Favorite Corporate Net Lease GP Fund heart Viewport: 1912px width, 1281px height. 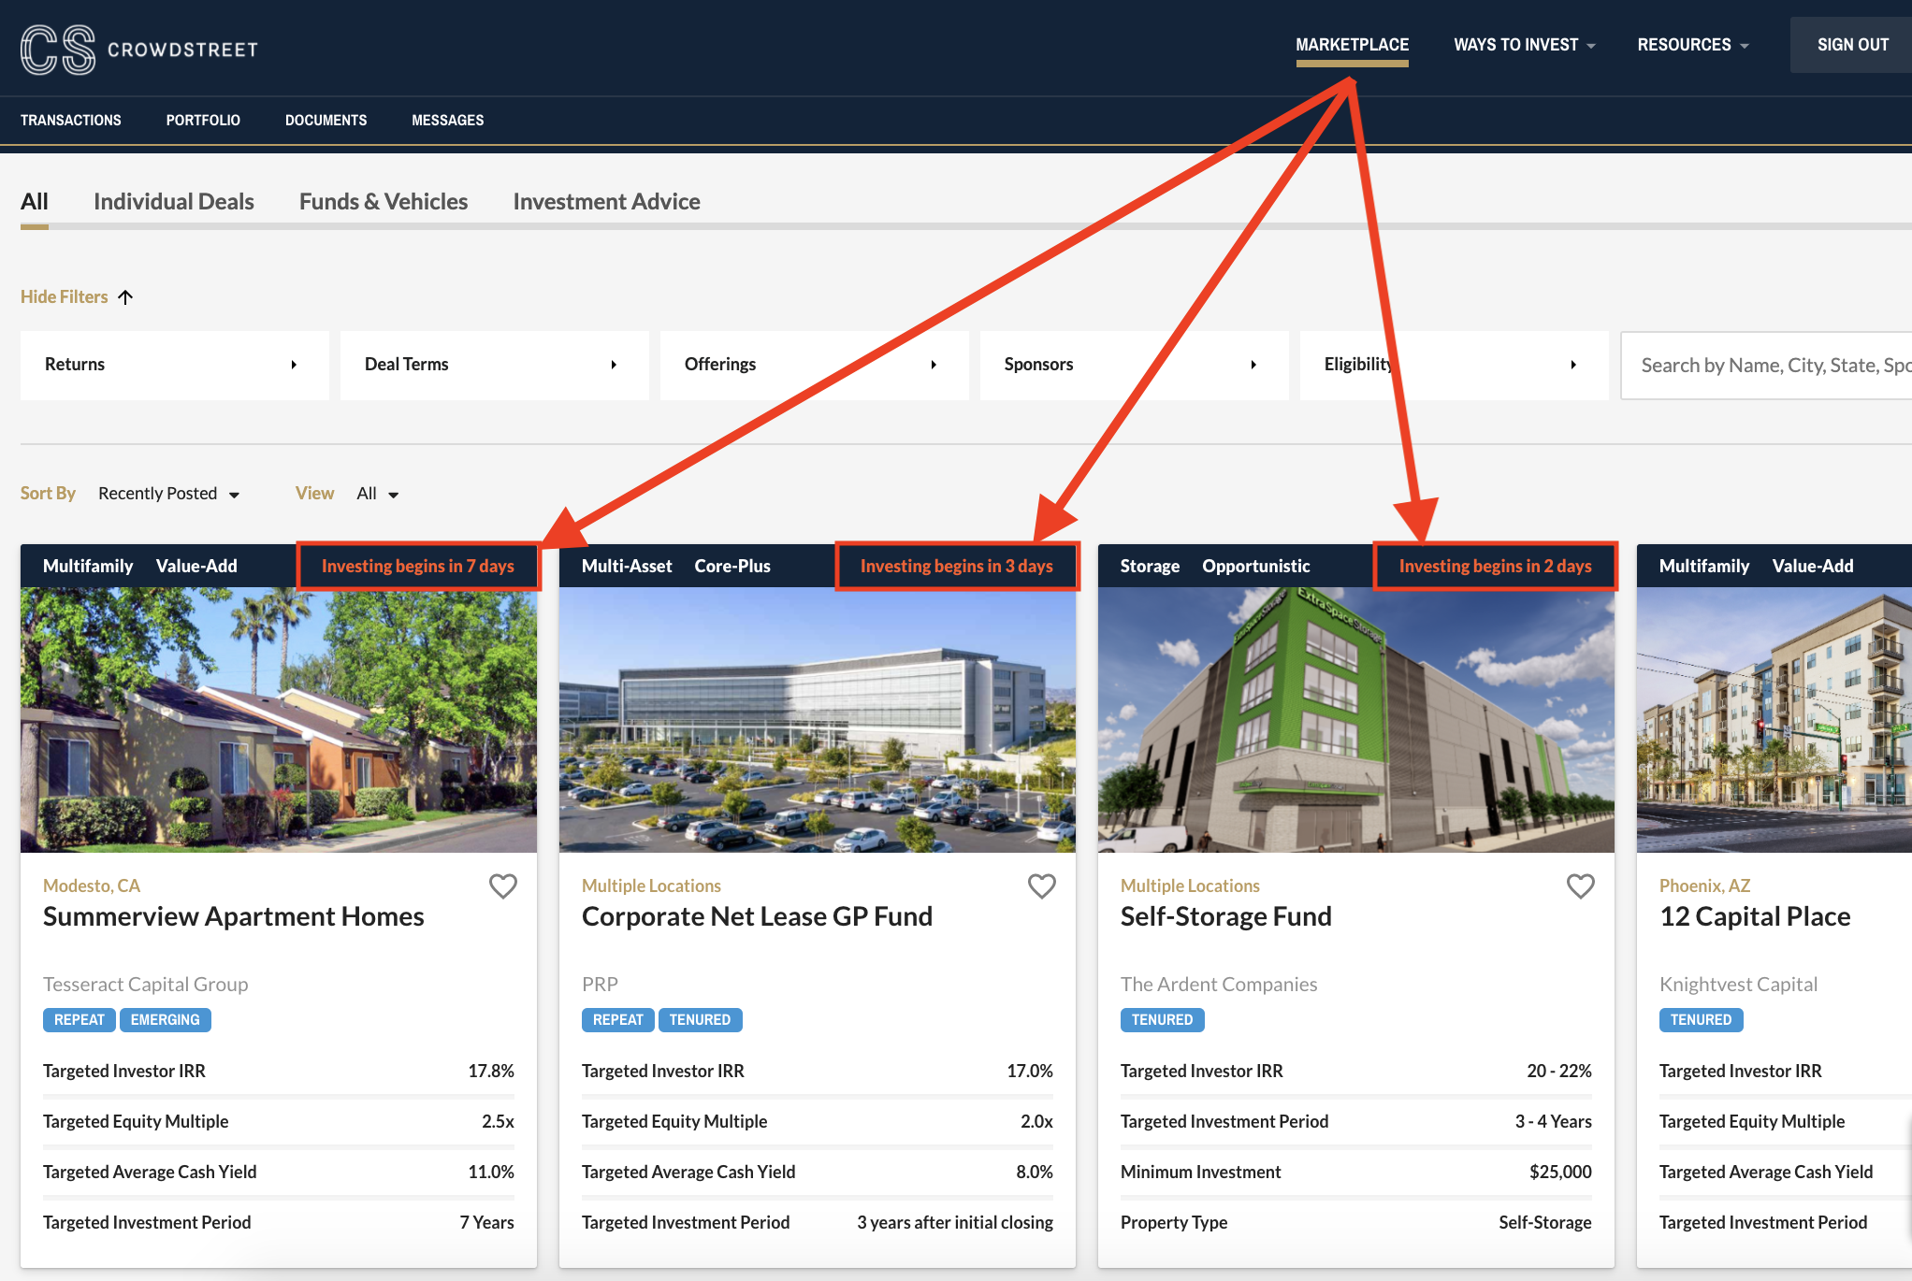(x=1042, y=885)
